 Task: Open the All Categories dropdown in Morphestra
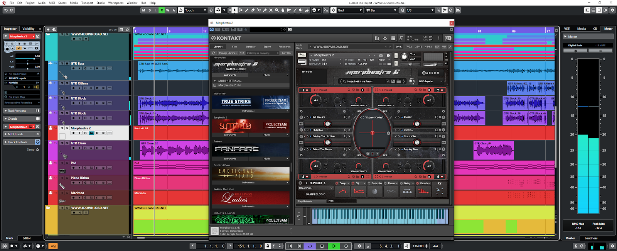coord(430,81)
